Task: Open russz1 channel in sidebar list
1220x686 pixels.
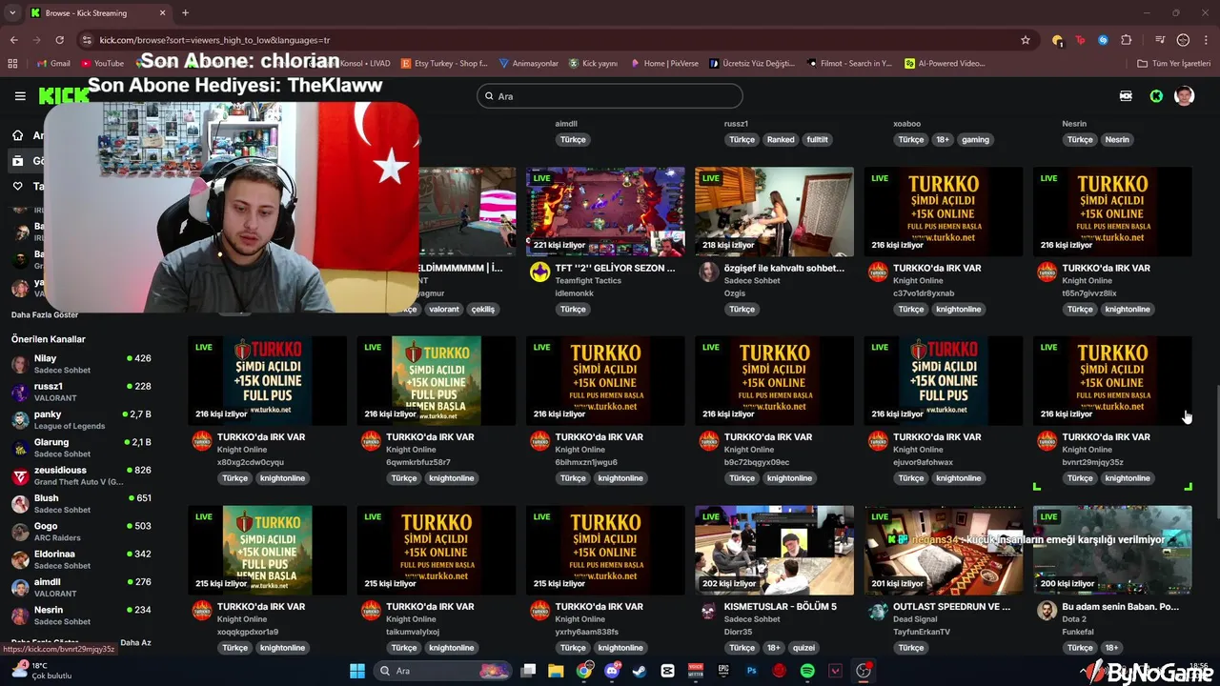Action: pos(81,392)
